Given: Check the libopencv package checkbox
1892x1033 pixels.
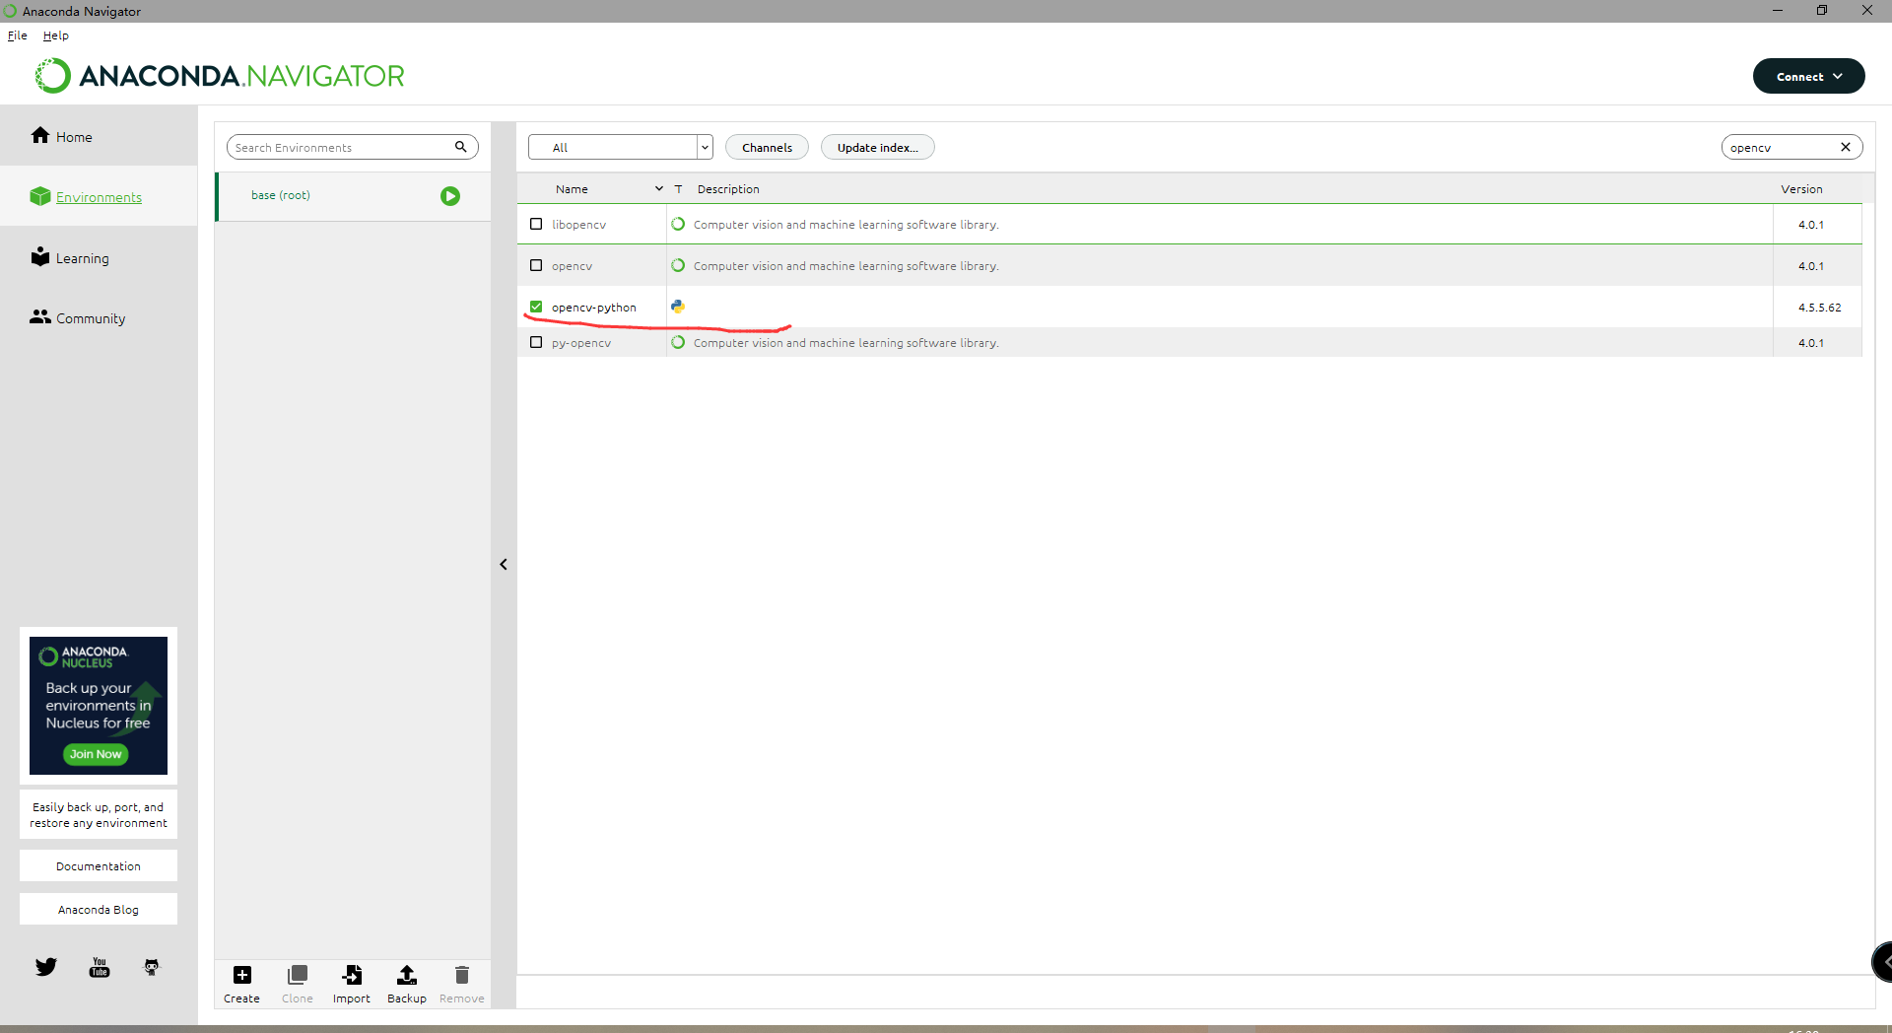Looking at the screenshot, I should pyautogui.click(x=536, y=224).
